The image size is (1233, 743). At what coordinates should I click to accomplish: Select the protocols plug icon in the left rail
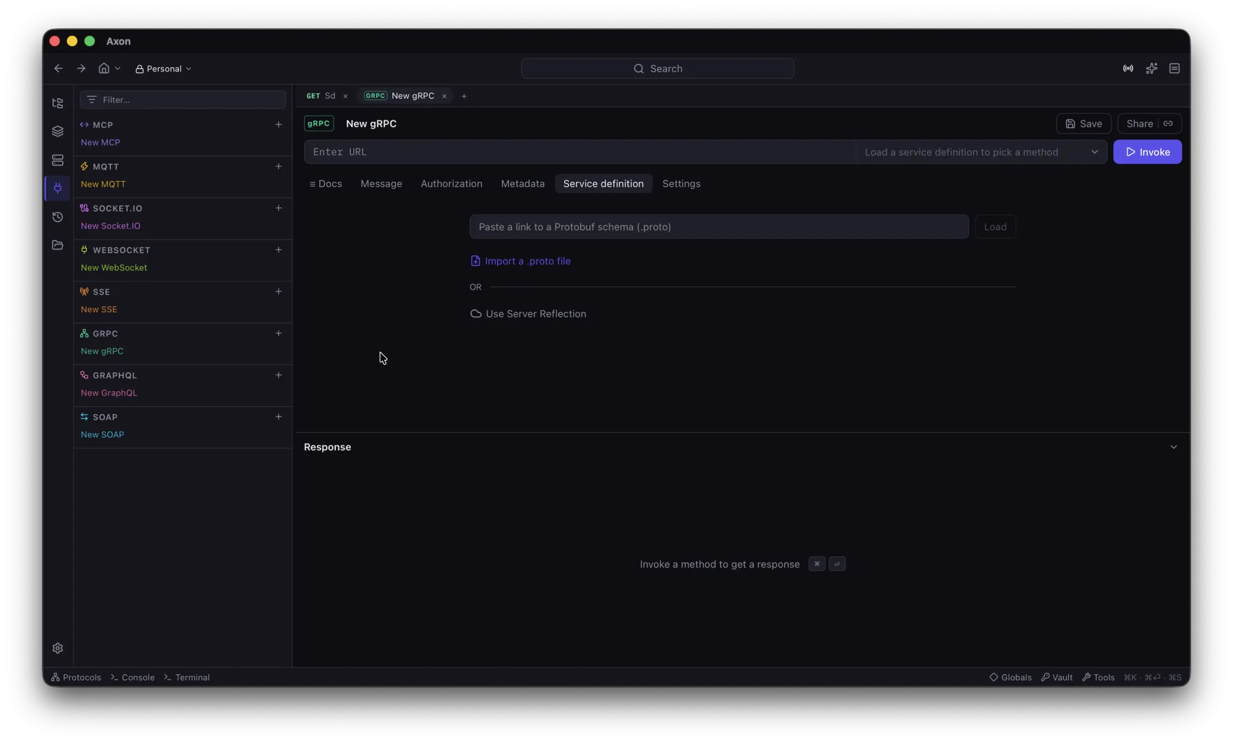[x=58, y=188]
